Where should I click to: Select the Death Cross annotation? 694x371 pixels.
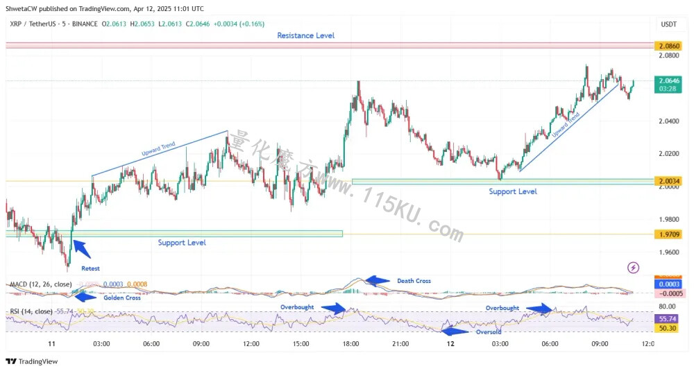[x=414, y=281]
